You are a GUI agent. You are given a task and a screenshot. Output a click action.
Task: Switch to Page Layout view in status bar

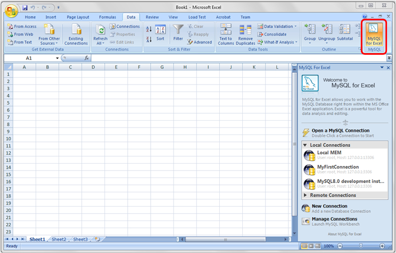[x=311, y=246]
